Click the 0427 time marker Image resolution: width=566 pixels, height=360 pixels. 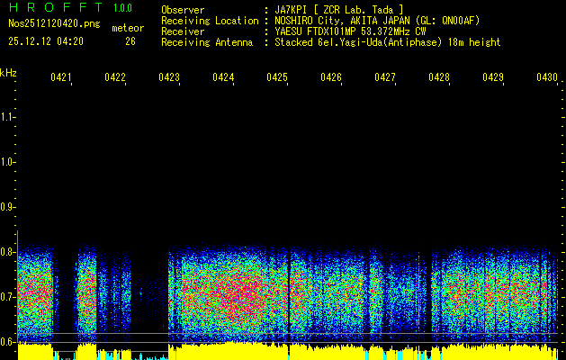(385, 78)
